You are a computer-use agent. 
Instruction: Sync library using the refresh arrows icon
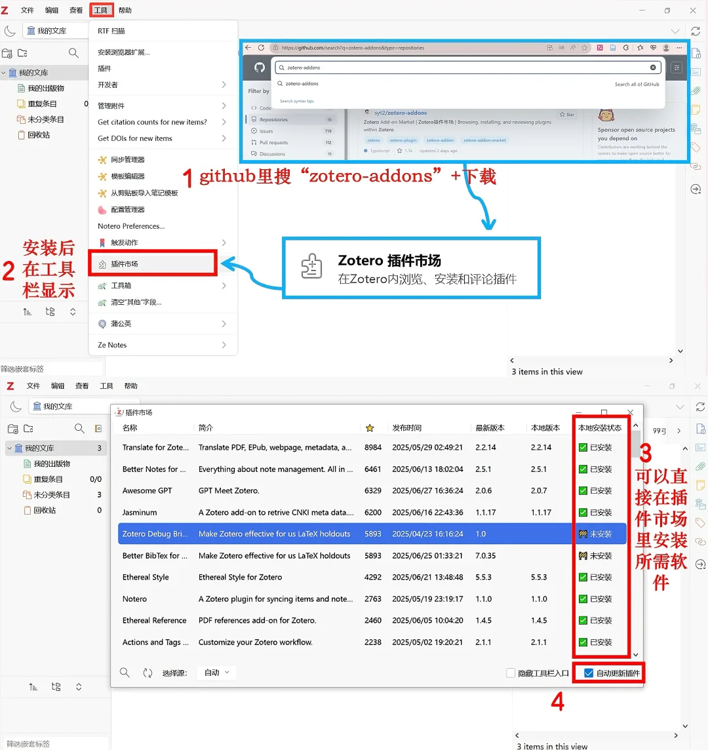(696, 31)
